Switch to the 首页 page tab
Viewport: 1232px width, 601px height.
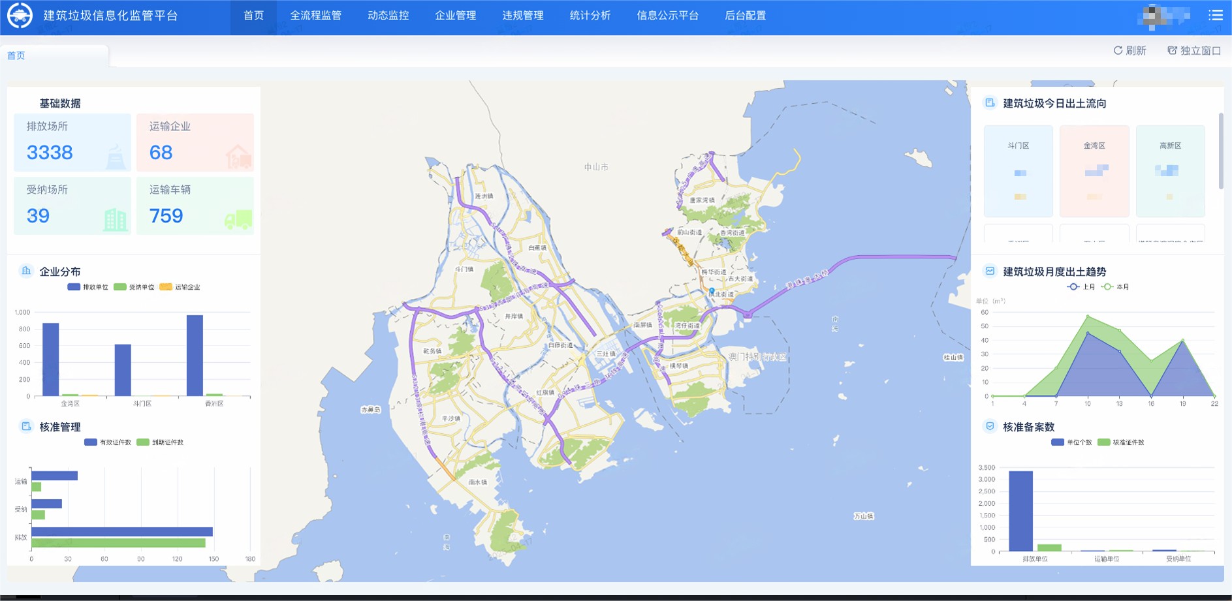click(16, 55)
